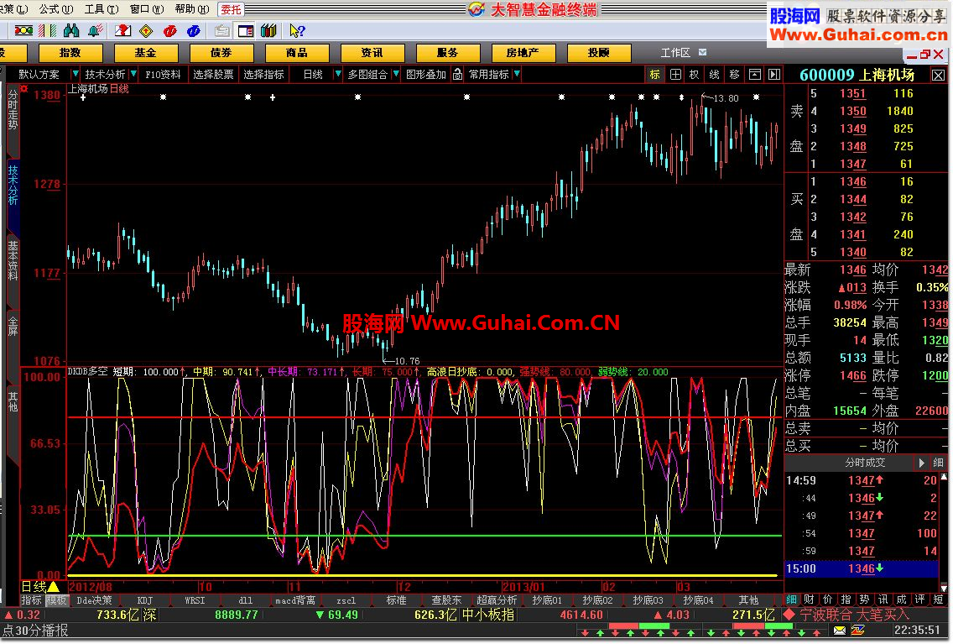Click the skip-to-end arrow icon in chart toolbar

[774, 74]
